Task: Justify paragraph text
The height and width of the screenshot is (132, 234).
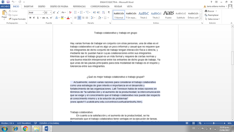Action: (87, 18)
